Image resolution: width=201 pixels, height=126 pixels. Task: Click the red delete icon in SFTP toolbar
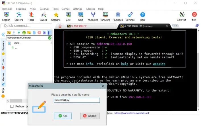tap(39, 32)
